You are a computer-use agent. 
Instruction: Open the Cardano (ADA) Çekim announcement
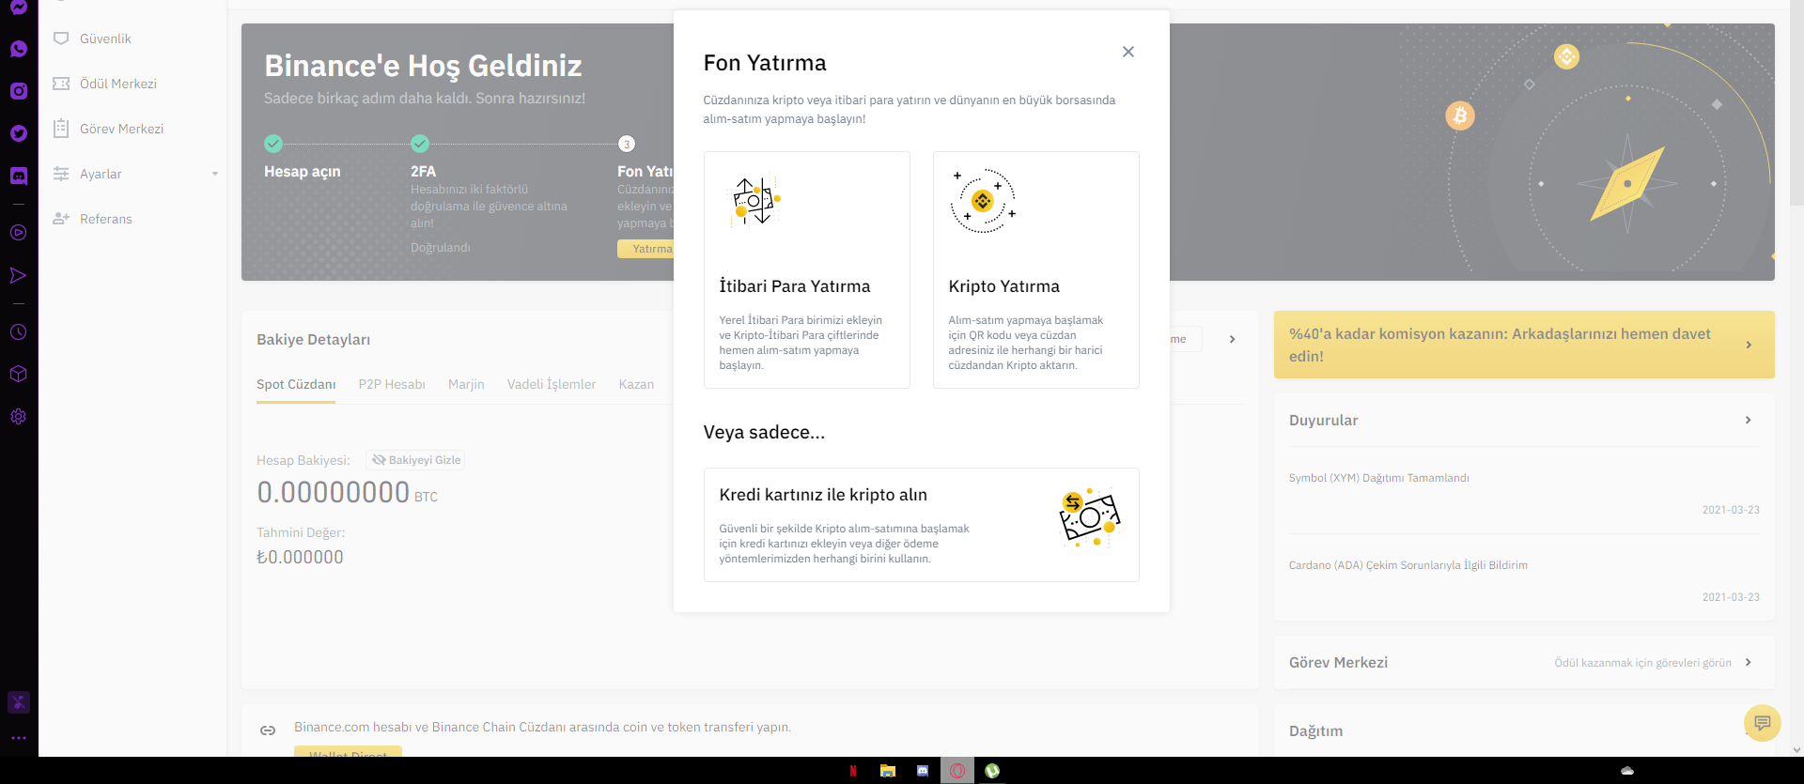pyautogui.click(x=1408, y=565)
